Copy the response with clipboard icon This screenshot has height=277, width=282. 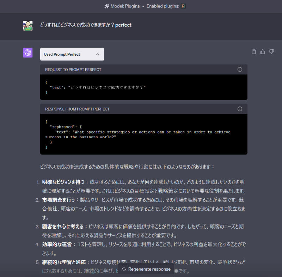pyautogui.click(x=254, y=52)
